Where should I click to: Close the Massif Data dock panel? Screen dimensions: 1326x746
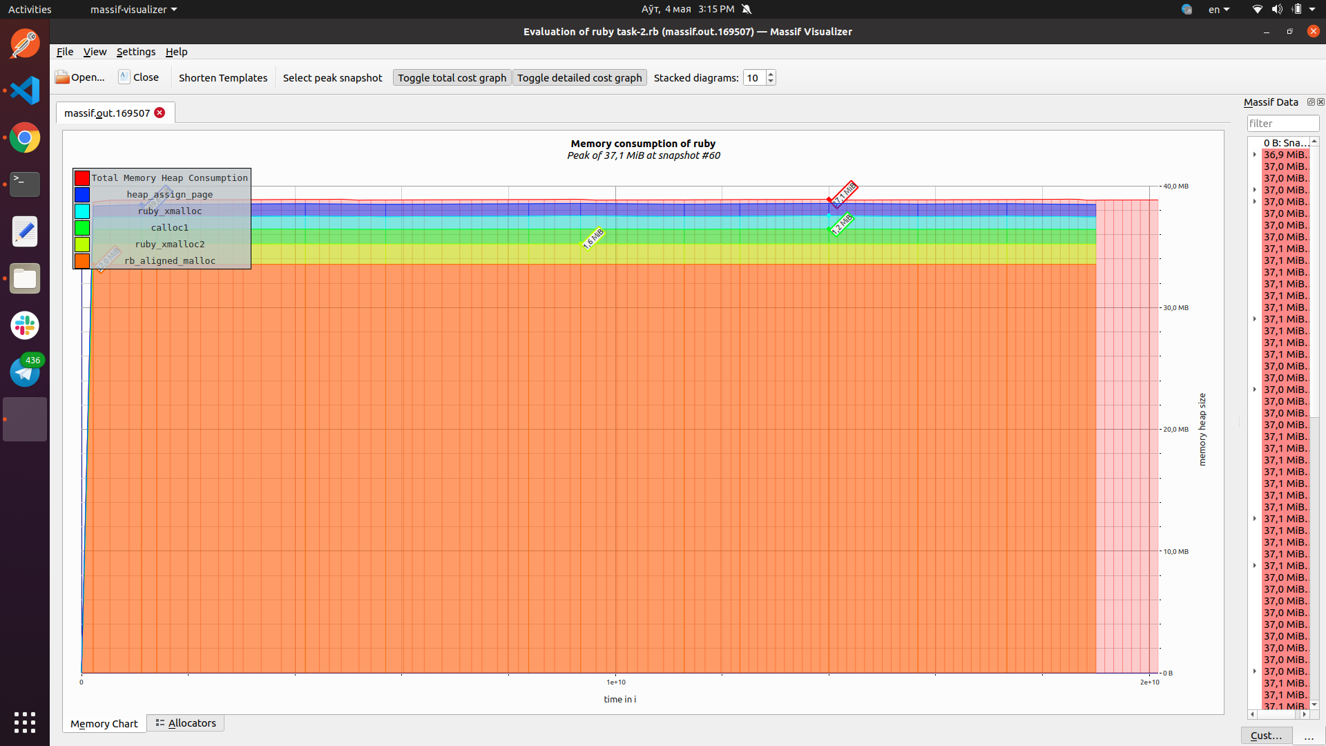click(x=1320, y=102)
